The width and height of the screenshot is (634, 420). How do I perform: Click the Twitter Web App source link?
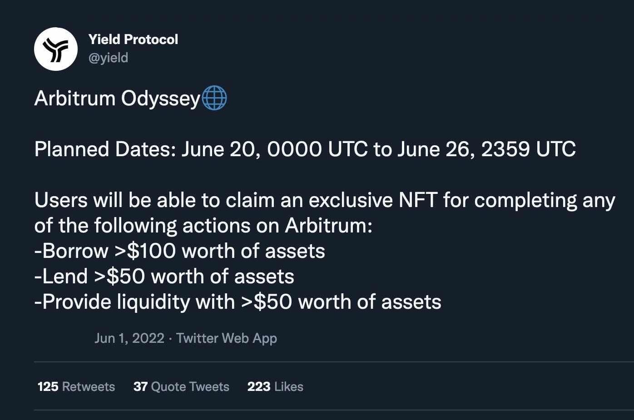[x=226, y=338]
